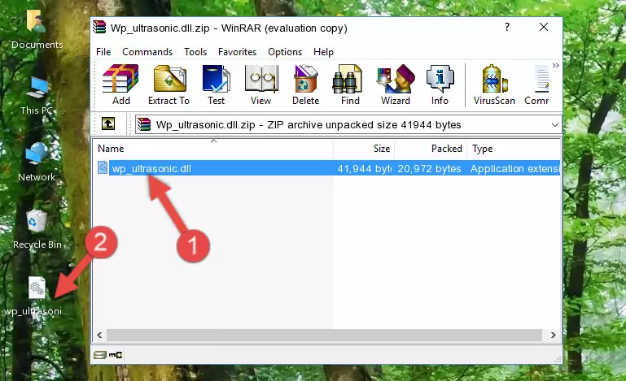This screenshot has height=381, width=626.
Task: Open the Find binoculars tool
Action: tap(350, 84)
